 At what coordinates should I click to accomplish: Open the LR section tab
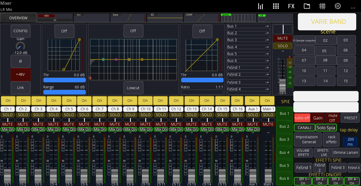click(x=275, y=18)
